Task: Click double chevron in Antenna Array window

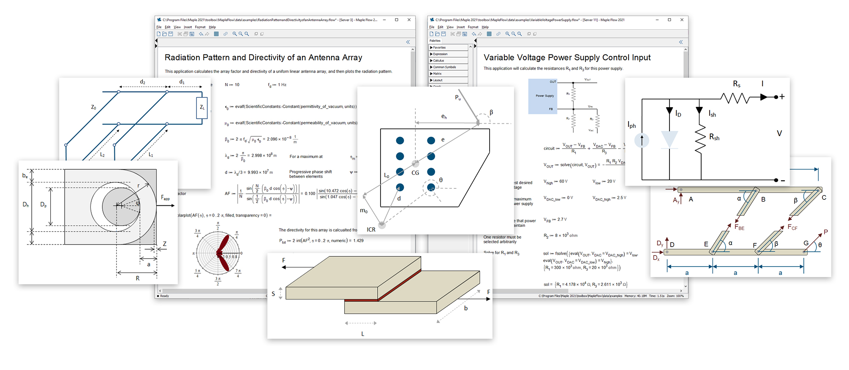Action: pyautogui.click(x=408, y=42)
